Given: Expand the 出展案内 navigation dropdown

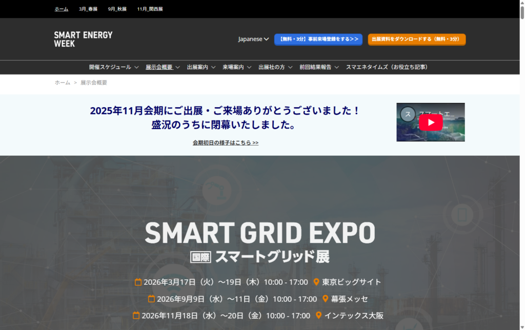Looking at the screenshot, I should click(201, 67).
